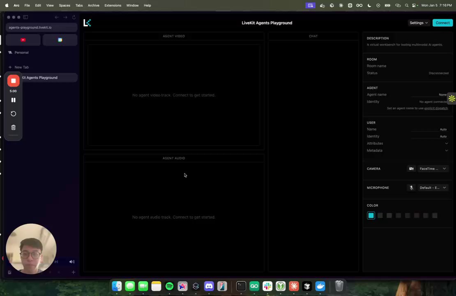The image size is (456, 296).
Task: Open the FaceTime camera device dropdown
Action: pos(433,169)
